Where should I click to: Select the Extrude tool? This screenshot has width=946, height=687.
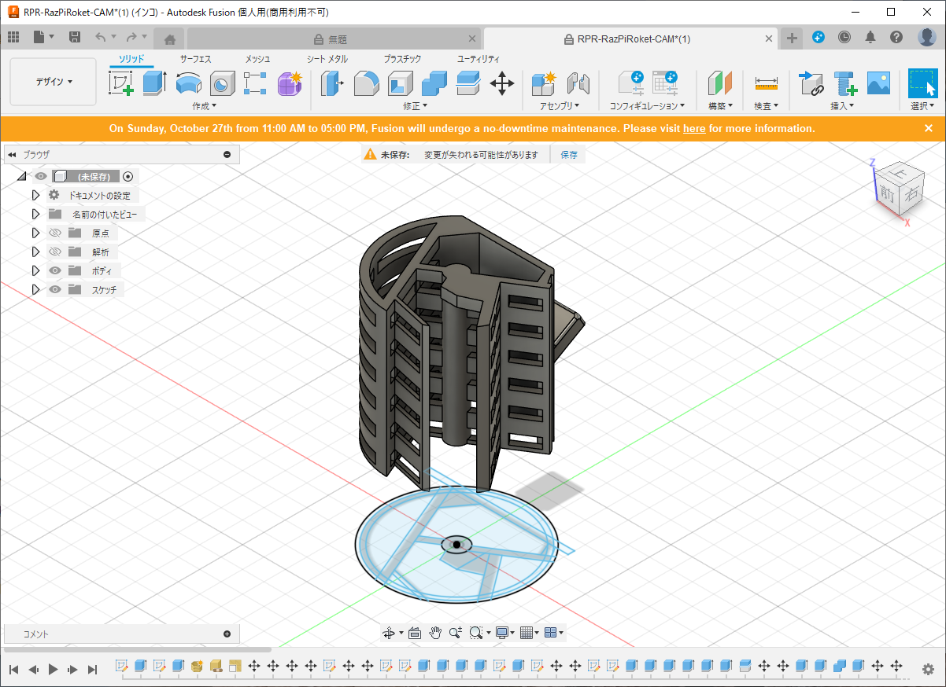point(154,83)
